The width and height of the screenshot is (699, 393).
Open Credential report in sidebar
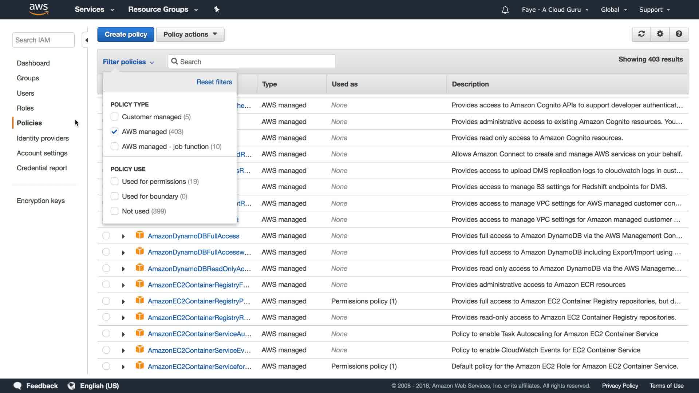pos(42,168)
